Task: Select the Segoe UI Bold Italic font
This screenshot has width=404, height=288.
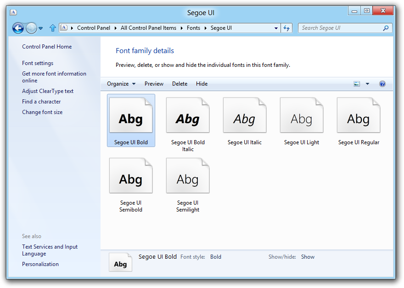Action: point(188,125)
